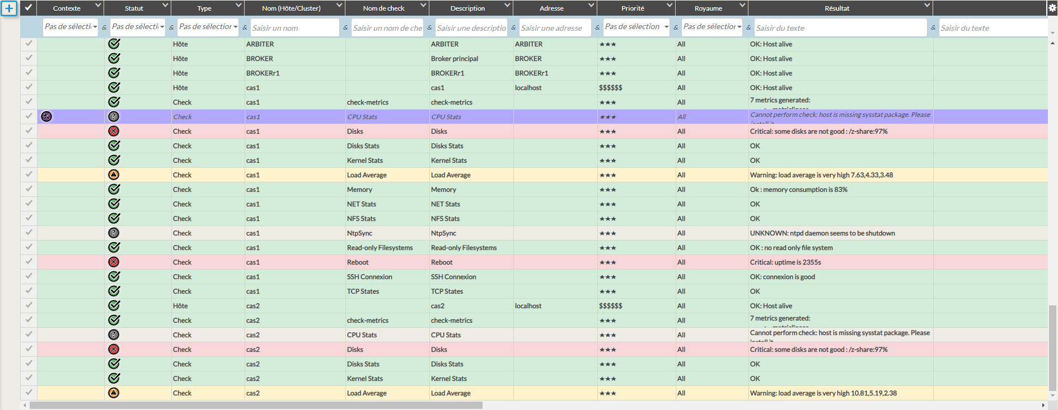Click the critical status icon for cas1 Disks
This screenshot has width=1058, height=410.
coord(114,131)
